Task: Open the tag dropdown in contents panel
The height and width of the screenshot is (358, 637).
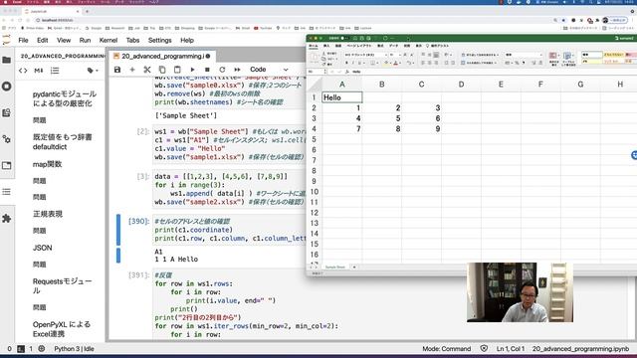Action: tap(93, 71)
